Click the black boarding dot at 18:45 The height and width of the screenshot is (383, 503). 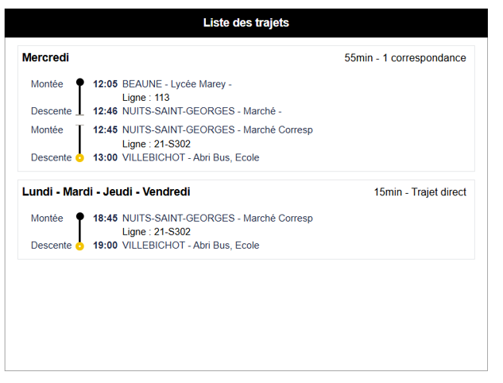click(80, 216)
